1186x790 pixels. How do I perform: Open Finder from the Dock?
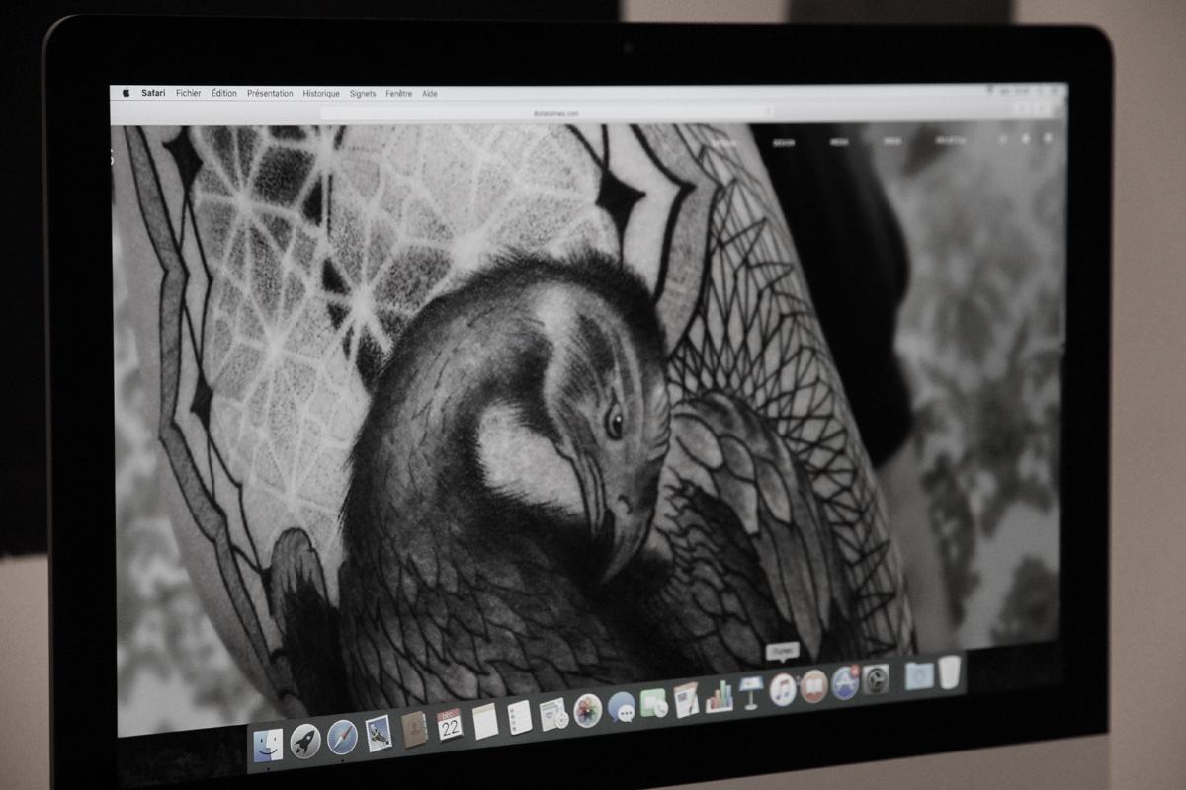(x=267, y=746)
